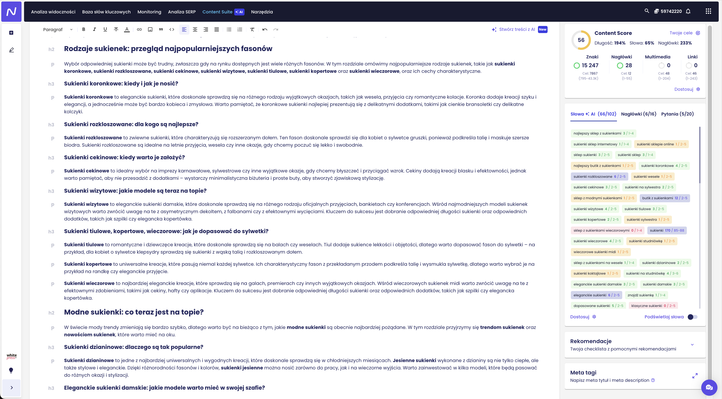Toggle bold formatting in the toolbar
This screenshot has height=399, width=722.
pos(84,29)
